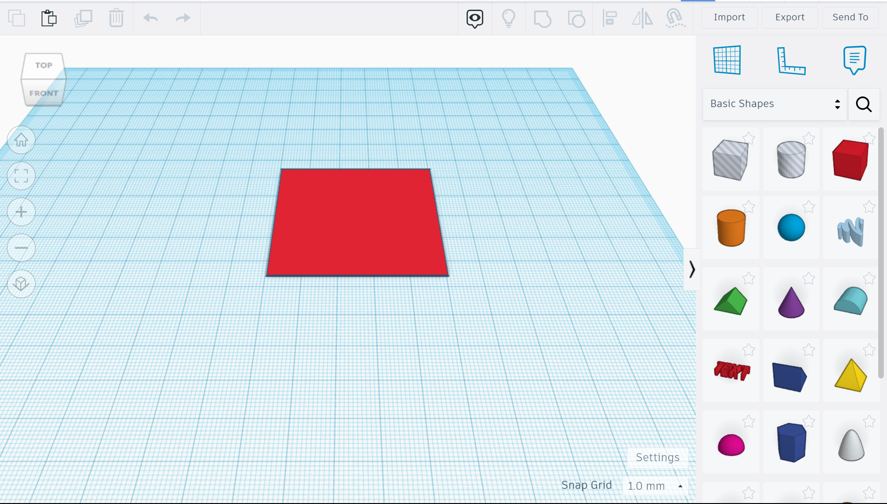Select the Workplane helper icon

point(728,60)
